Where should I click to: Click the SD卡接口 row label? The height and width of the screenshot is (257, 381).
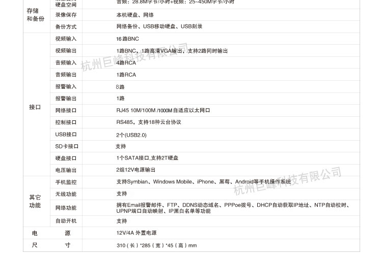click(67, 146)
